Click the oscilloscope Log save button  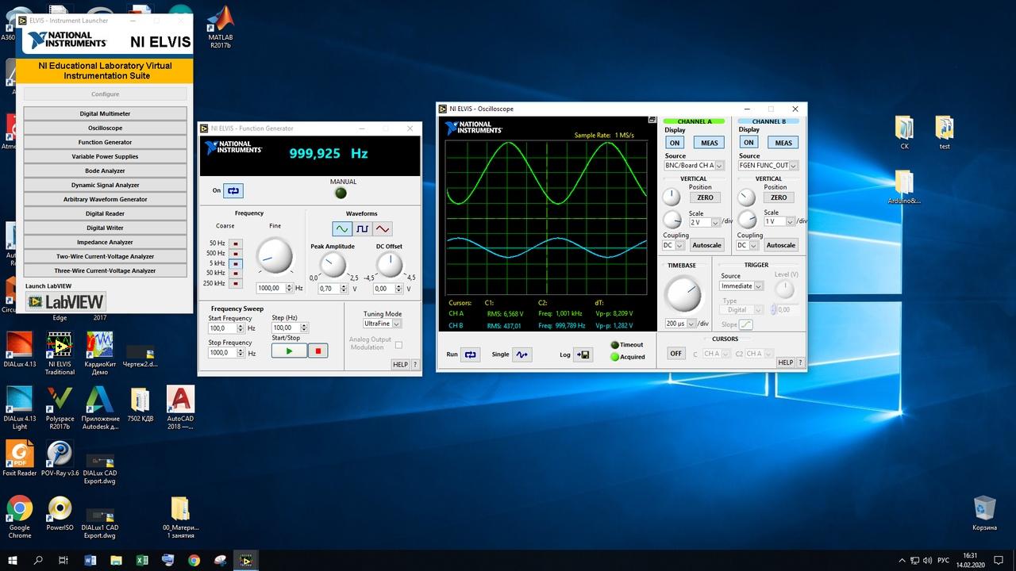pos(583,354)
